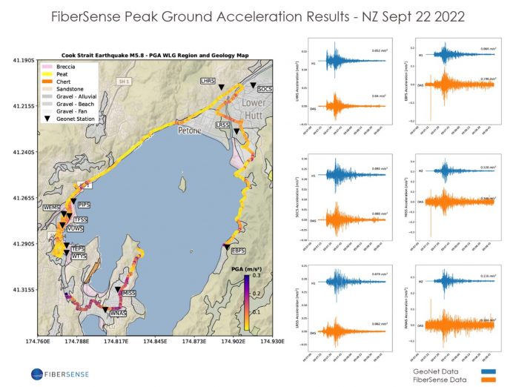516x387 pixels.
Task: Open the EBFS acceleration waveform chart
Action: [458, 82]
